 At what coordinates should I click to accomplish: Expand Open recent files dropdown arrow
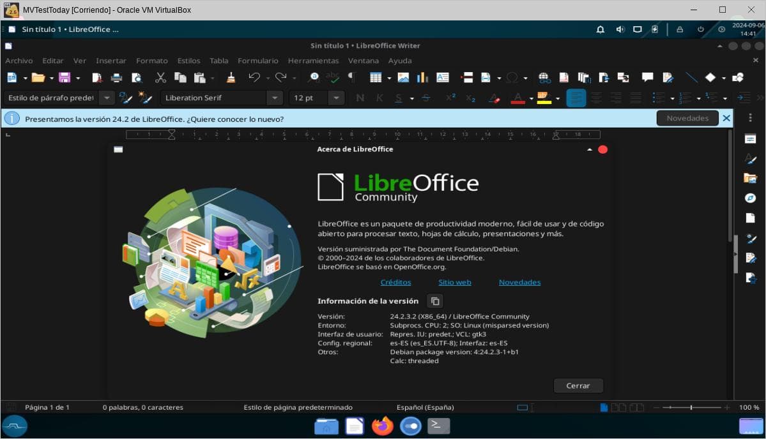click(51, 78)
